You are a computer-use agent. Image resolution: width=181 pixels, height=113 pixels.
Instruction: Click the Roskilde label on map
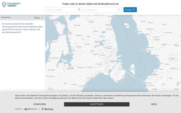[x=70, y=68]
